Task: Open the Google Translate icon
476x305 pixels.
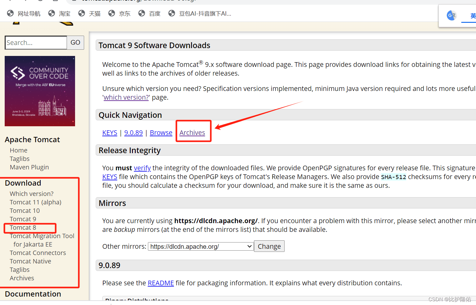Action: point(451,15)
